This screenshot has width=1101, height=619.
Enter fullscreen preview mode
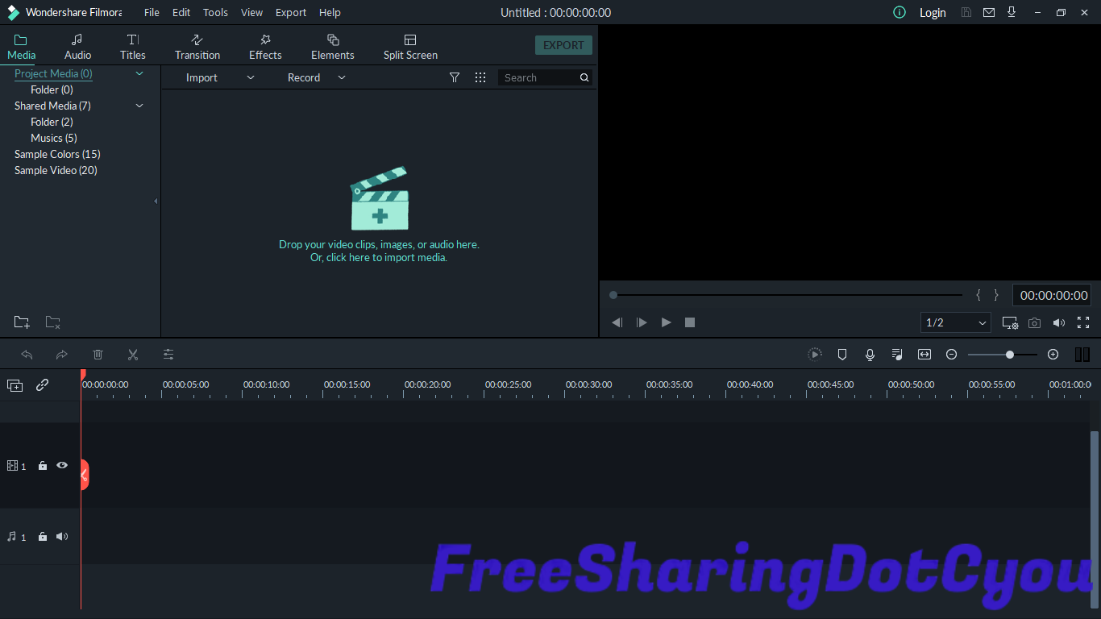pos(1083,322)
